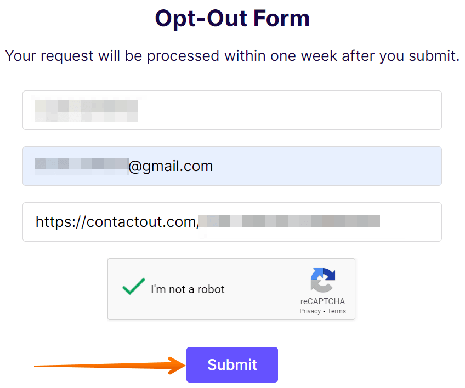This screenshot has height=388, width=465.
Task: Select the green checkmark in the captcha box
Action: [x=133, y=287]
